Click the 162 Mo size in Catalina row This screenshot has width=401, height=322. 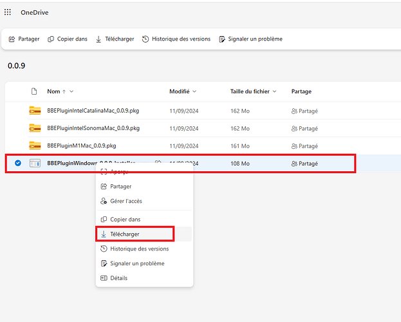(x=240, y=111)
